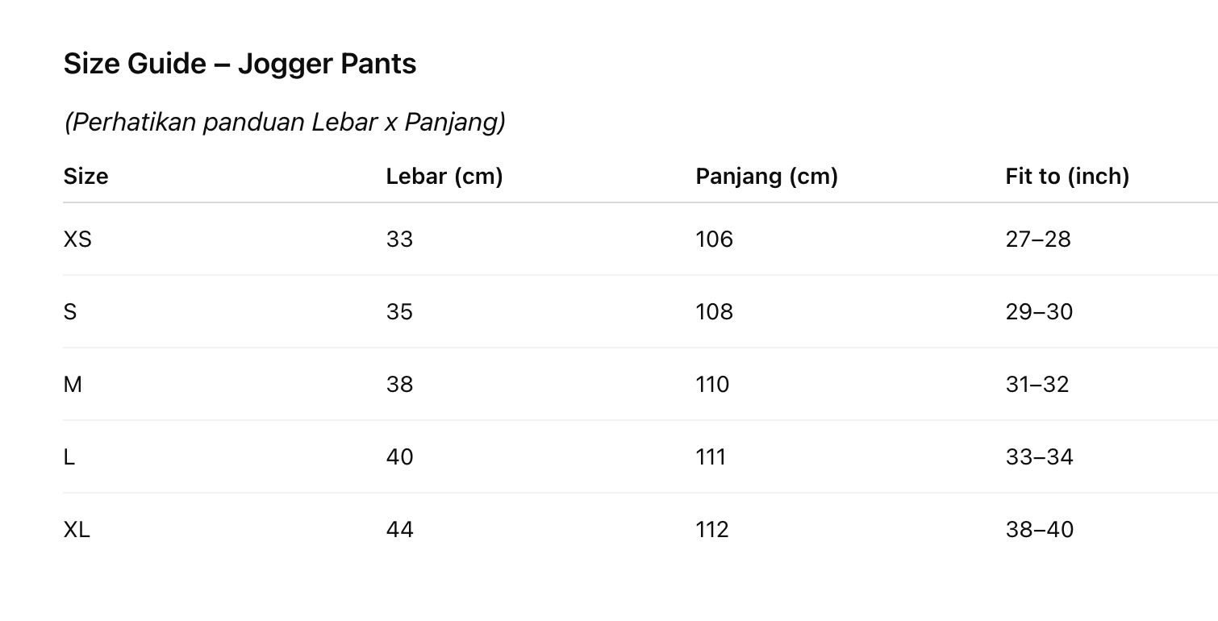Select the 27–28 fit value for XS

(x=1037, y=240)
